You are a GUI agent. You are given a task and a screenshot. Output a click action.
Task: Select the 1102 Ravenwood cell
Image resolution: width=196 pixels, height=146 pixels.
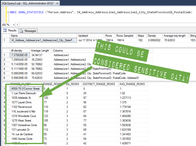click(26, 107)
